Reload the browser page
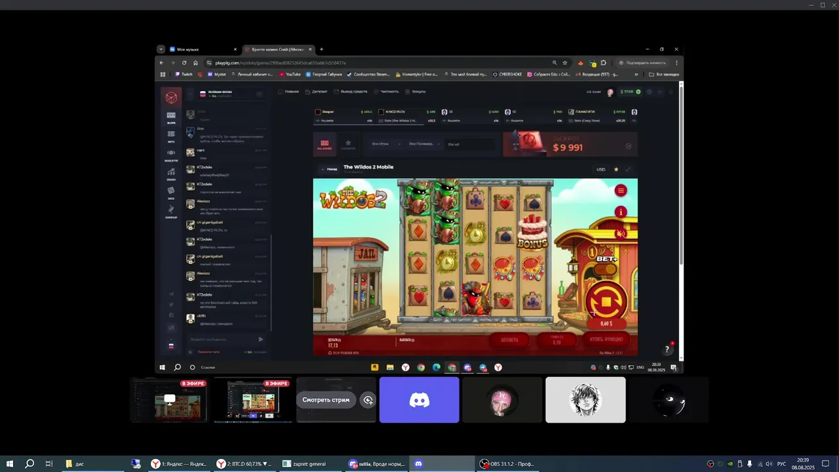This screenshot has width=839, height=472. pos(184,63)
